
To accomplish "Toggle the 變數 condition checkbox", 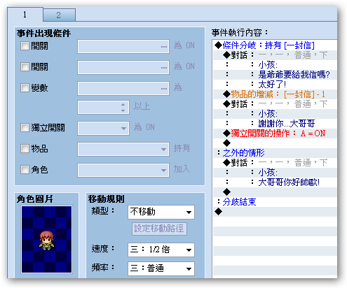I will 25,88.
